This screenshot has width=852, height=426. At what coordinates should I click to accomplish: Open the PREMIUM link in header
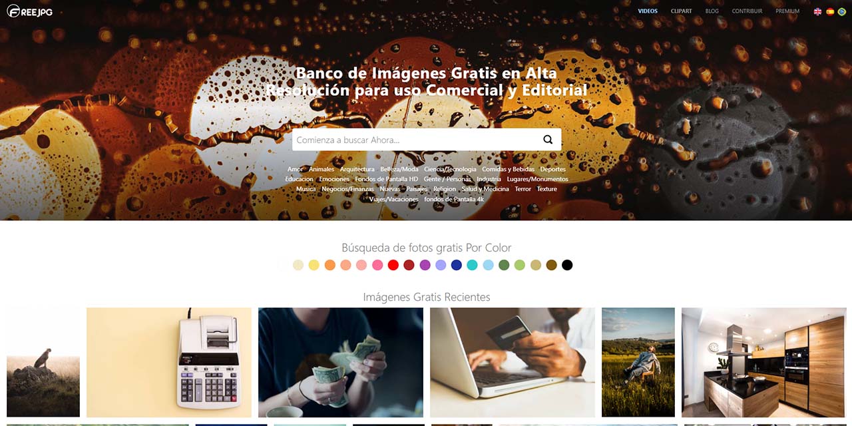(787, 11)
